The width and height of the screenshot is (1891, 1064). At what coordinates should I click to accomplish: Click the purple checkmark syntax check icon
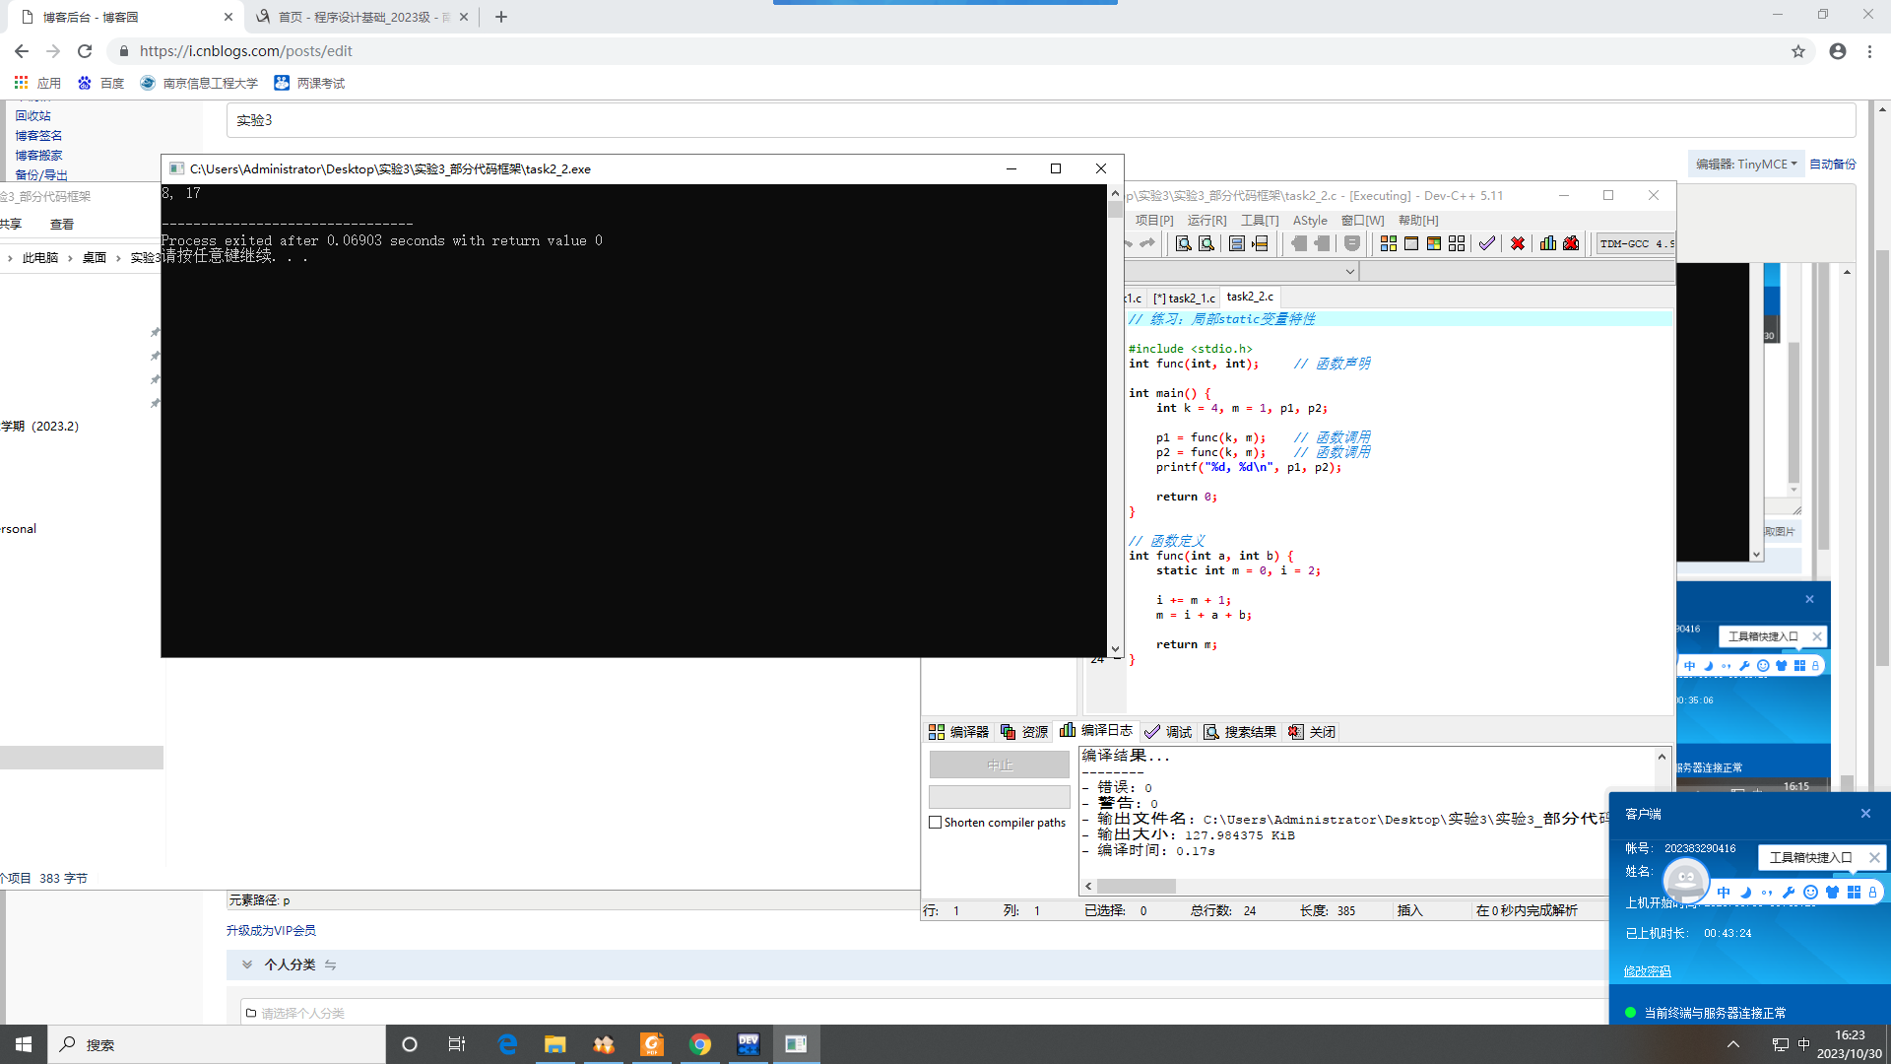(1487, 243)
